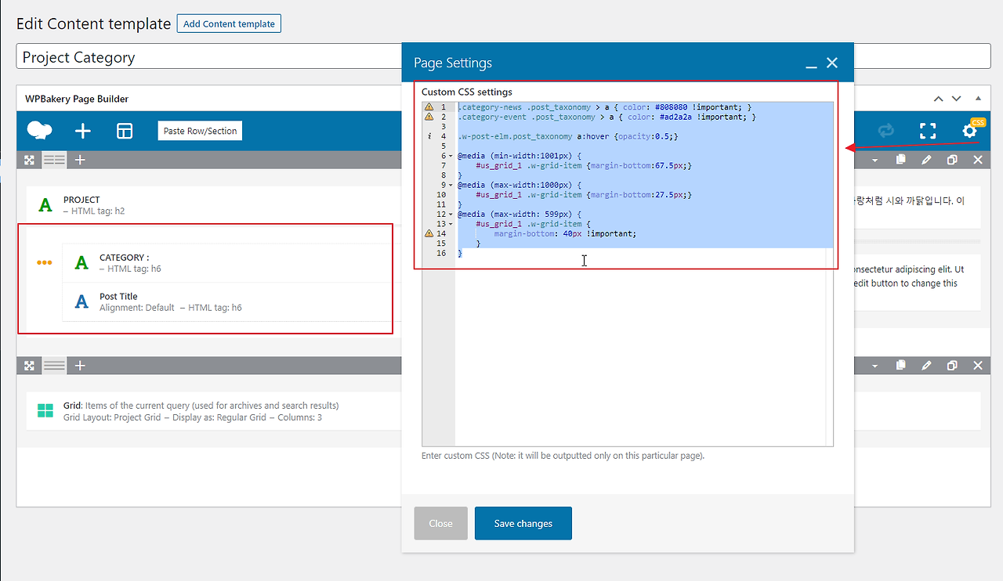Collapse the first row with its triangle toggle
Viewport: 1003px width, 581px height.
pos(876,160)
